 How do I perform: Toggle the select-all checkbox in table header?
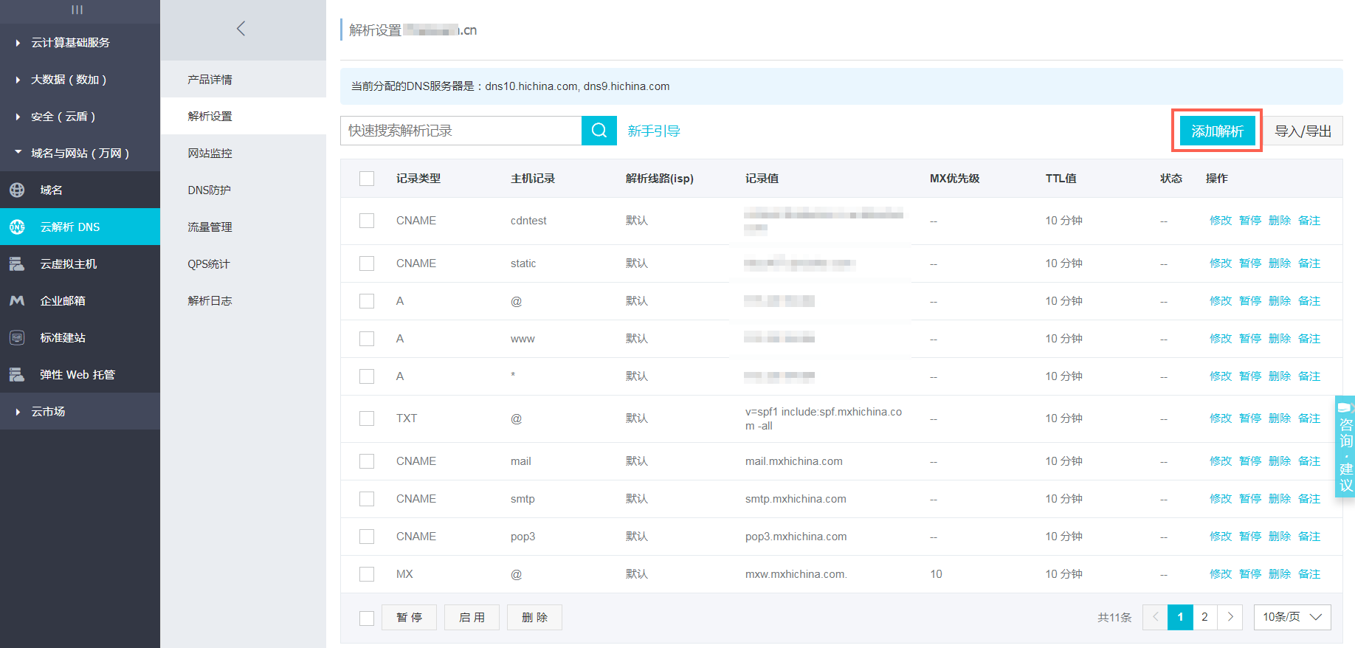coord(367,179)
